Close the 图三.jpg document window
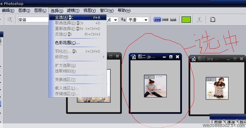This screenshot has height=128, width=246. pyautogui.click(x=241, y=59)
